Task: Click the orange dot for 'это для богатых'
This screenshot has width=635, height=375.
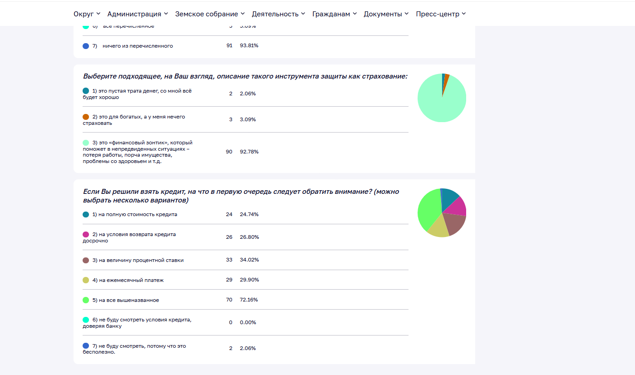Action: [86, 117]
